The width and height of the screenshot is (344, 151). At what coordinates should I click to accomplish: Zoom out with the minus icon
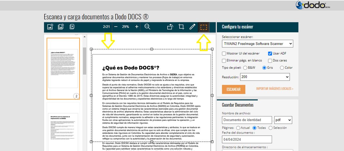(116, 27)
